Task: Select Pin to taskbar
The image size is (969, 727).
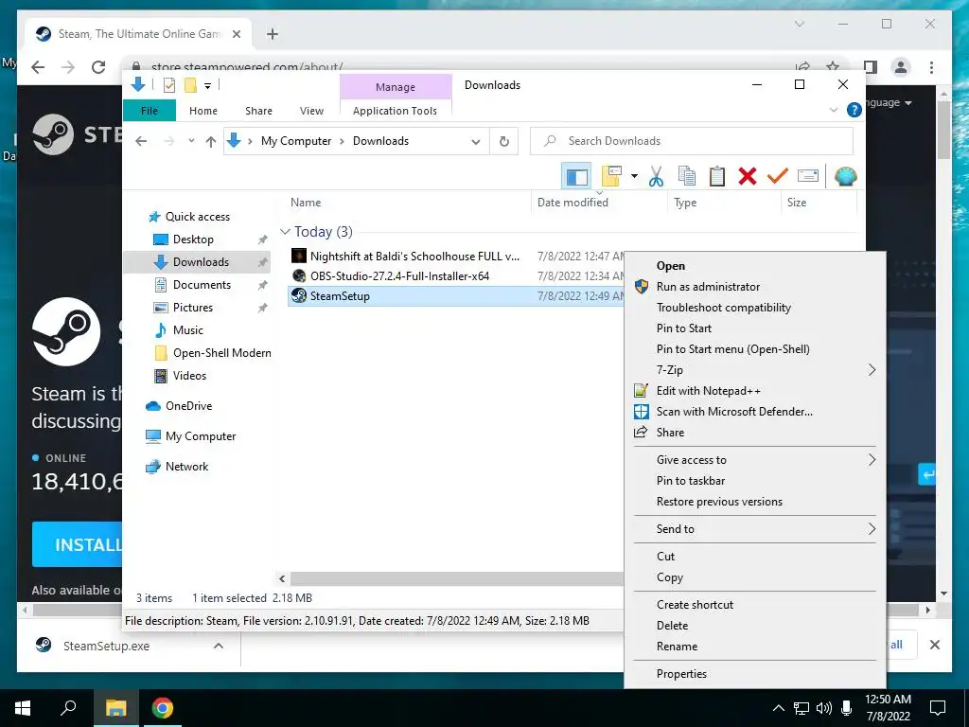Action: [x=755, y=480]
